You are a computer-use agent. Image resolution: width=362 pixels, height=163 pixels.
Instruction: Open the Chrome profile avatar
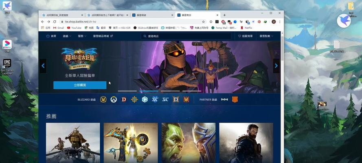point(274,22)
